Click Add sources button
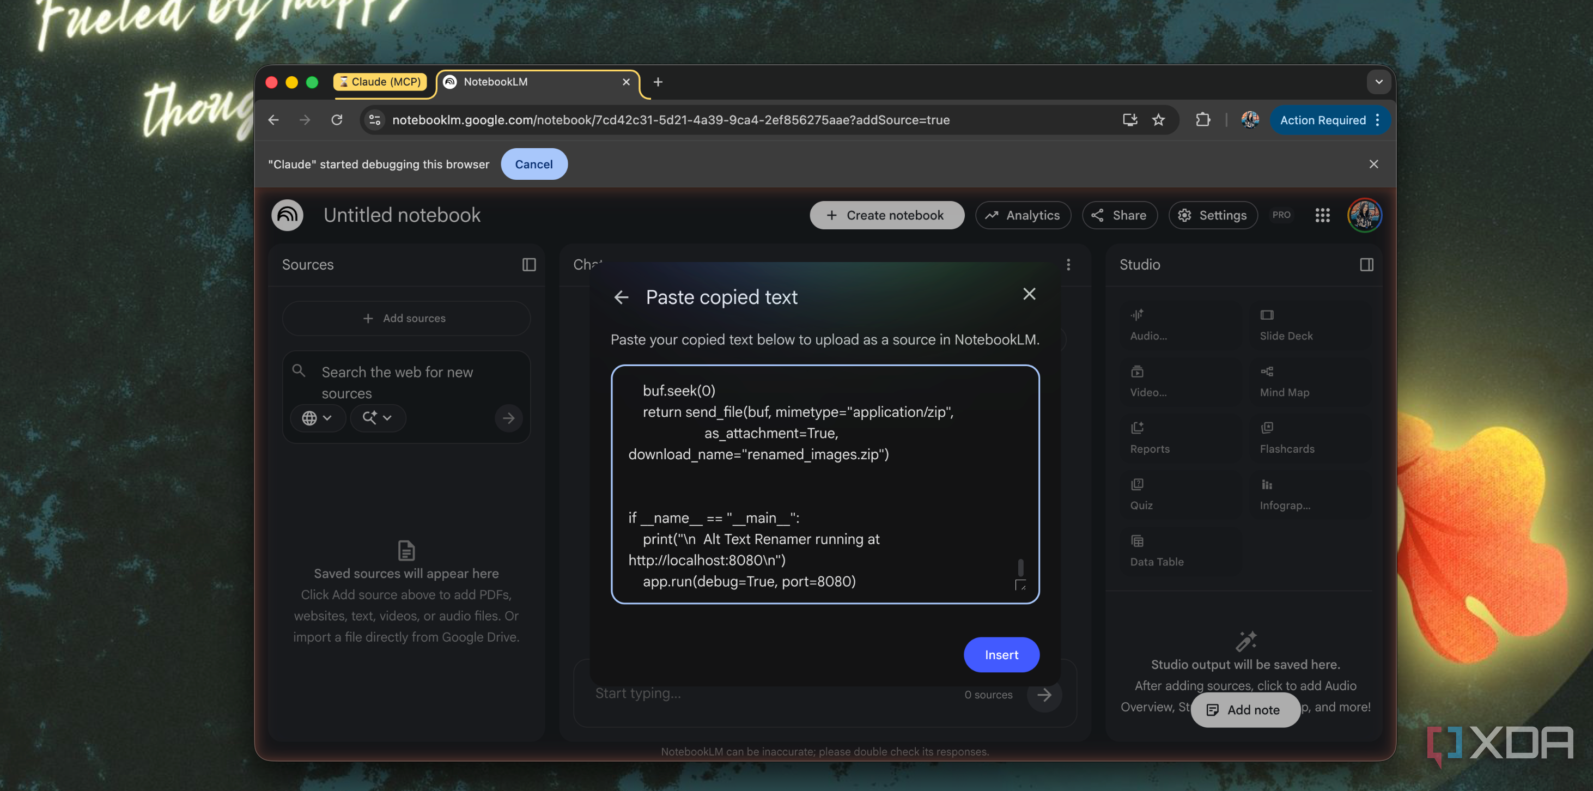This screenshot has width=1593, height=791. (x=406, y=318)
